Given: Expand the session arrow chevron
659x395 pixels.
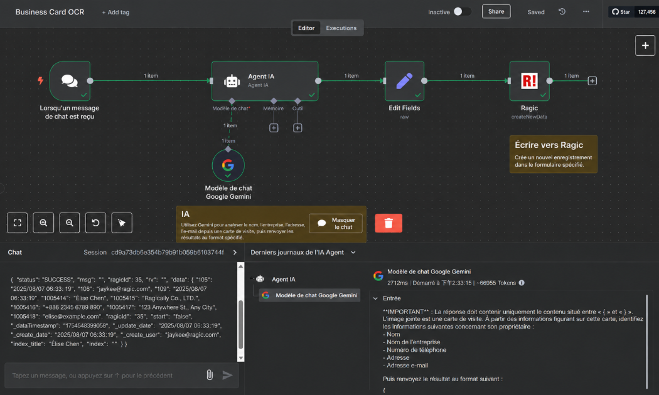Looking at the screenshot, I should coord(235,252).
